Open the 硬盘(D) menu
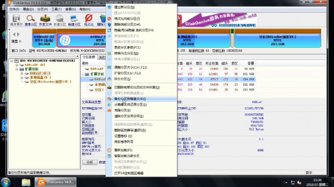 (28, 9)
